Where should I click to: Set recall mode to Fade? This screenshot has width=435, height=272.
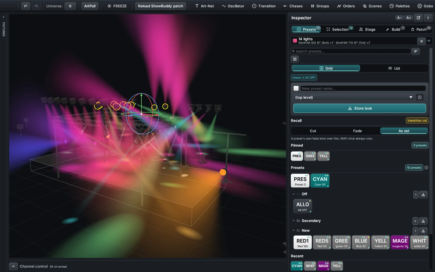pyautogui.click(x=357, y=131)
